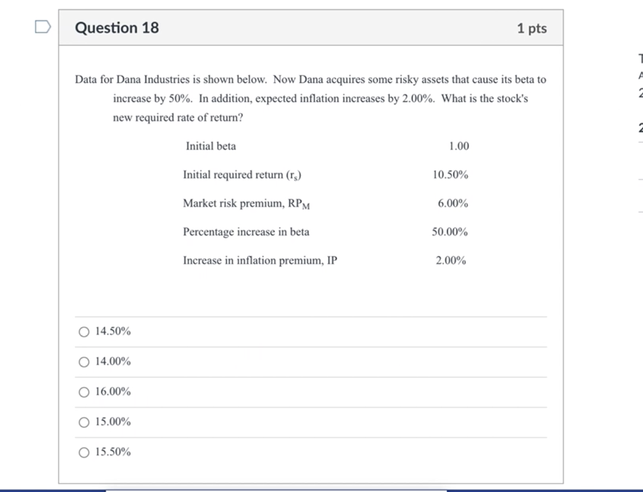
Task: Click the Market risk premium value 6.00%
Action: tap(453, 203)
